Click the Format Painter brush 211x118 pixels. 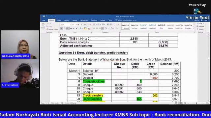point(47,29)
